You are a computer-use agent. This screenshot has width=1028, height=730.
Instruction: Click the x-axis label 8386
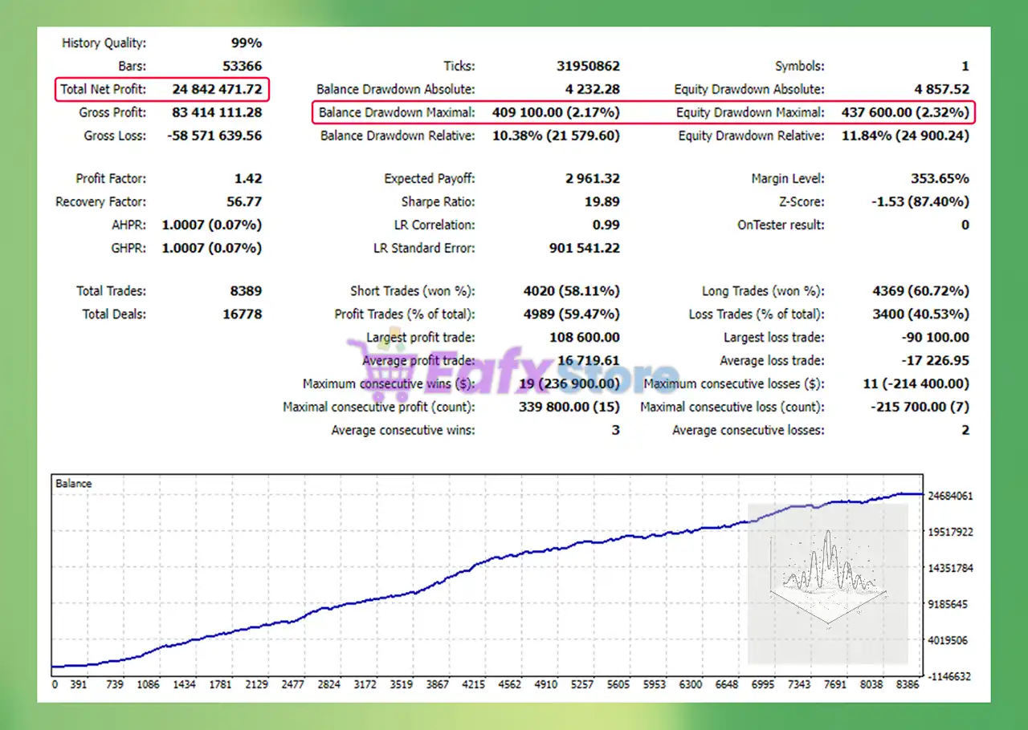[906, 685]
